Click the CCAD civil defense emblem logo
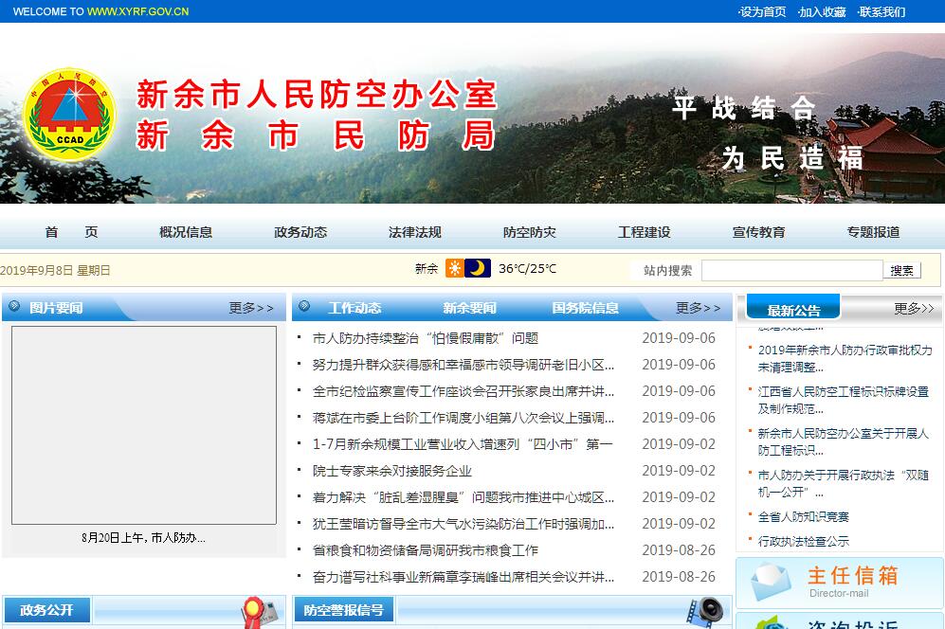Image resolution: width=945 pixels, height=629 pixels. [69, 115]
